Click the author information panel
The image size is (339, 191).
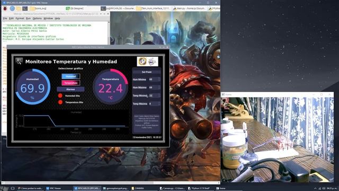click(147, 123)
